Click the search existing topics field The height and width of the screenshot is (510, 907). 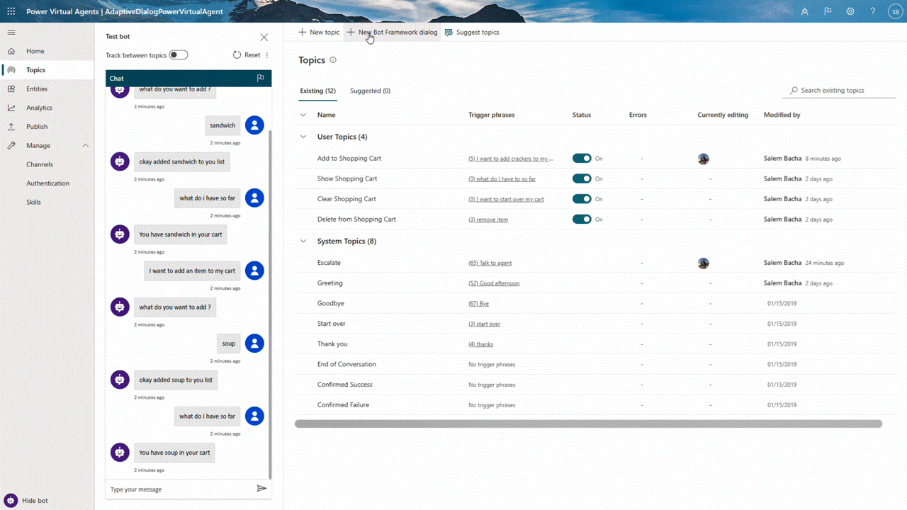(x=839, y=90)
